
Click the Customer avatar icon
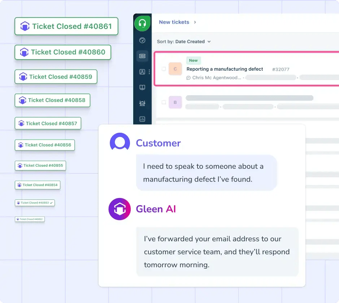pos(120,141)
